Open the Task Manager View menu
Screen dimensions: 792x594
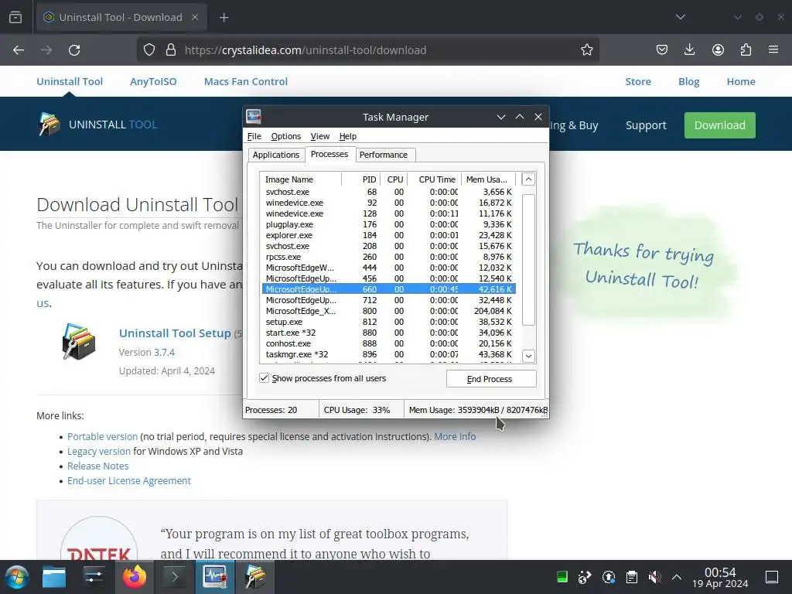pos(319,136)
